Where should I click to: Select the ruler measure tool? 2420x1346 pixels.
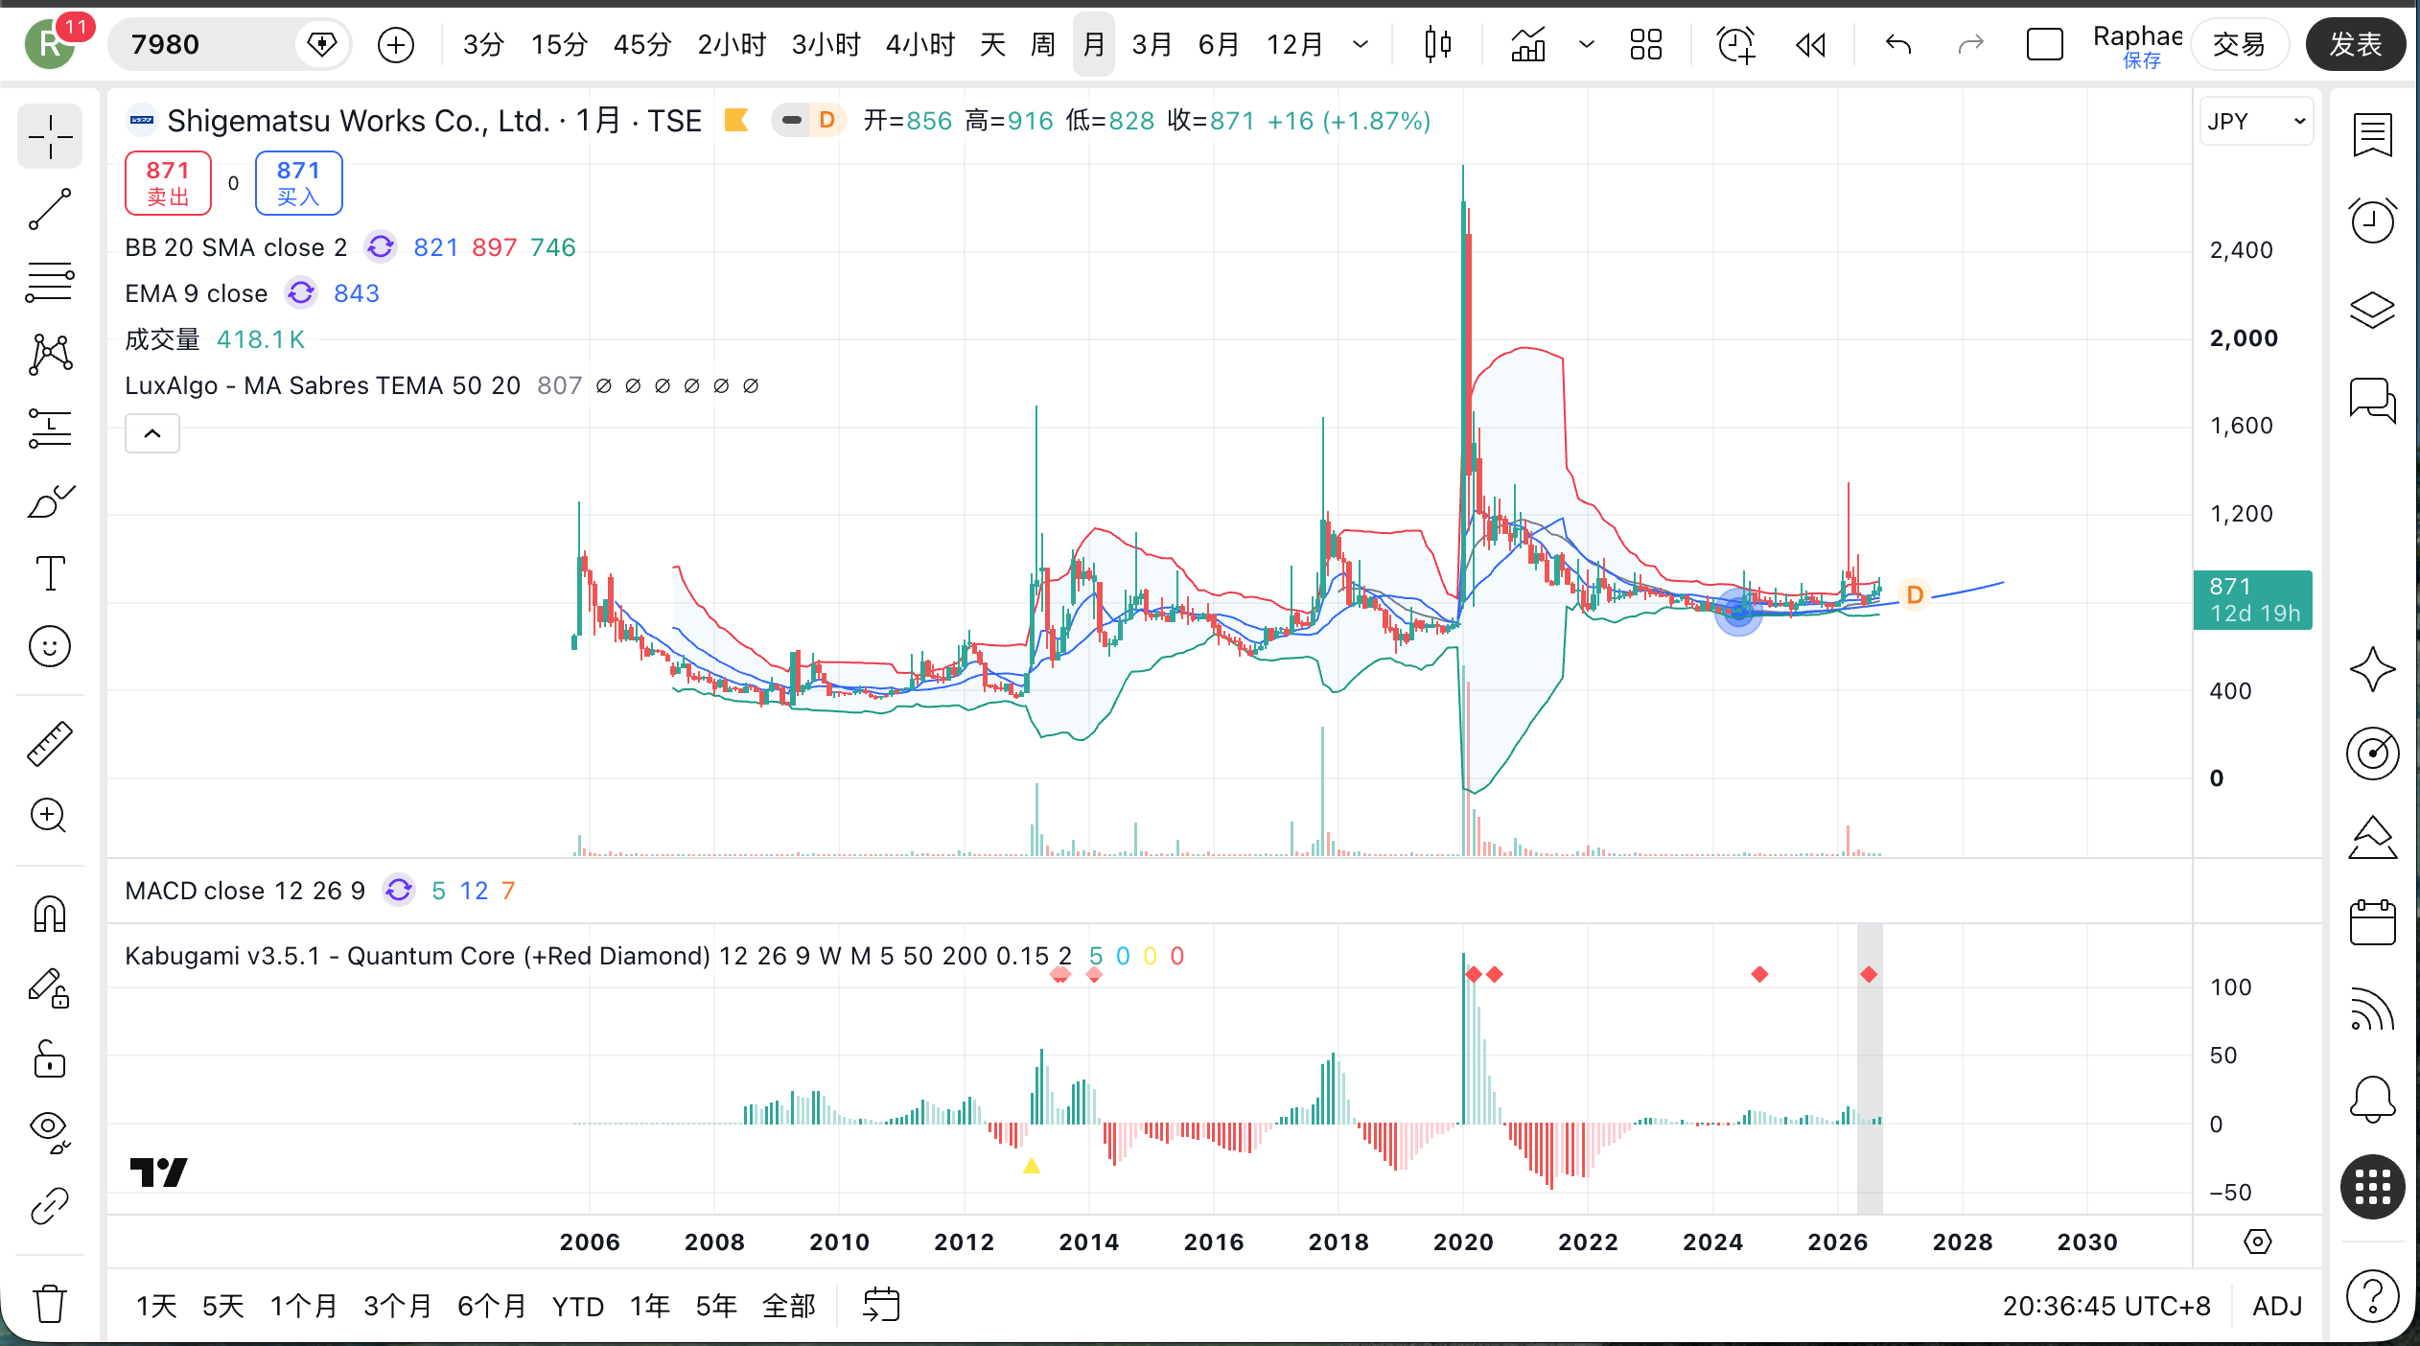(x=50, y=744)
